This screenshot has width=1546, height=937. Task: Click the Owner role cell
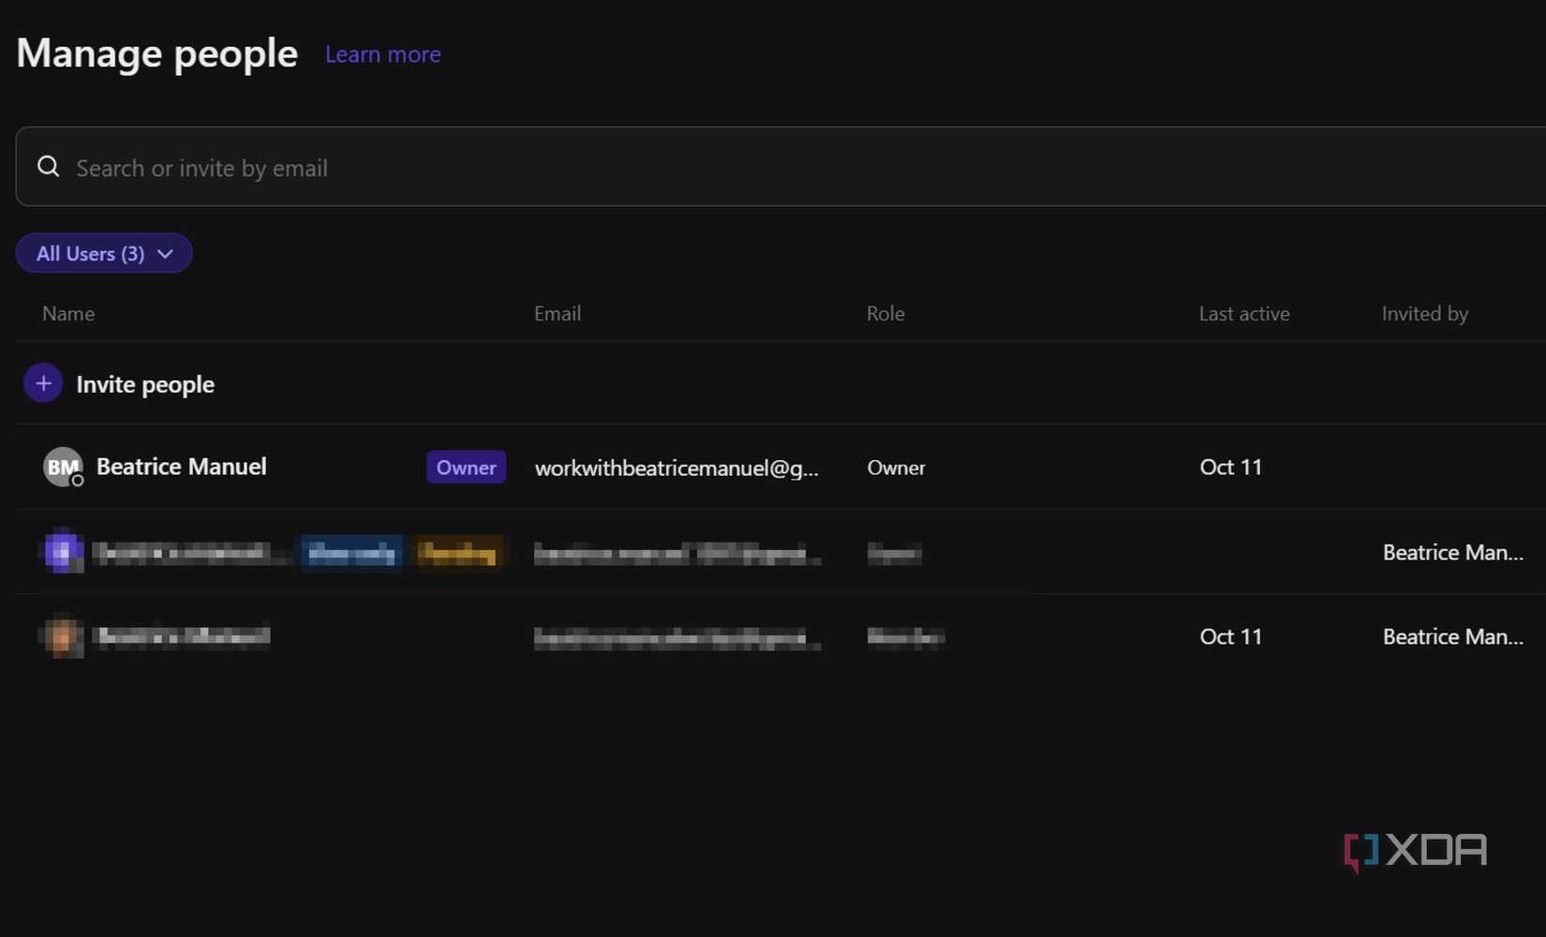pos(896,468)
